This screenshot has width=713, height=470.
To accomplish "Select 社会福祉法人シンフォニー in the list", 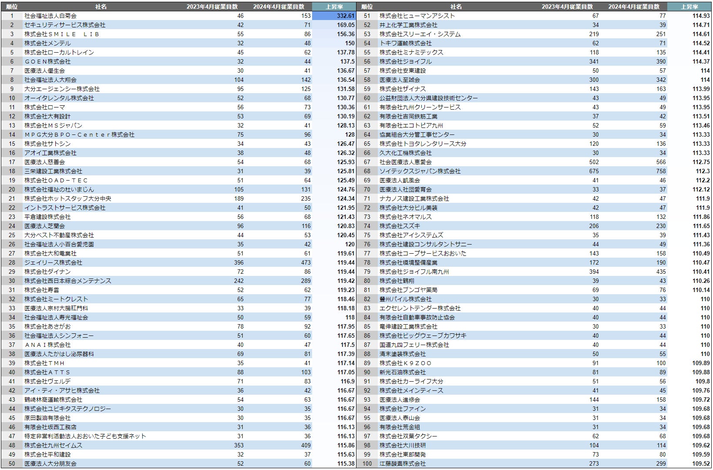I will (59, 336).
